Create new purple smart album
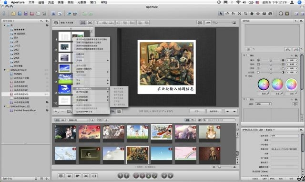This screenshot has height=182, width=305. (26, 13)
